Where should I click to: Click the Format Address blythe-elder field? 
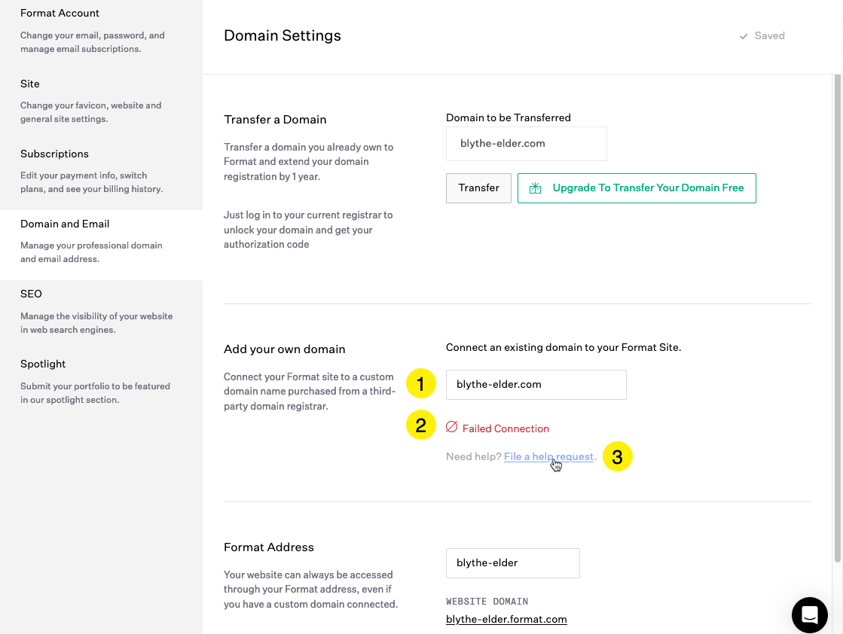click(512, 562)
